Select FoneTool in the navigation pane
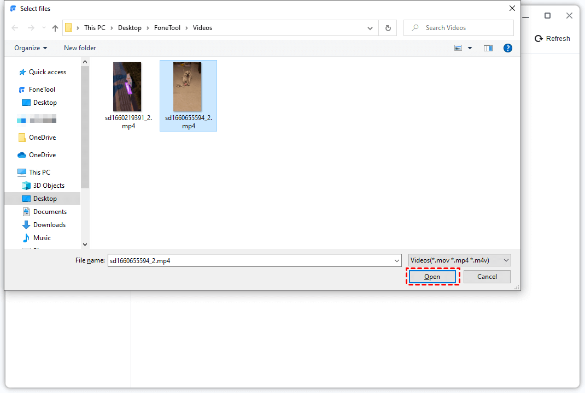The width and height of the screenshot is (585, 393). tap(42, 90)
